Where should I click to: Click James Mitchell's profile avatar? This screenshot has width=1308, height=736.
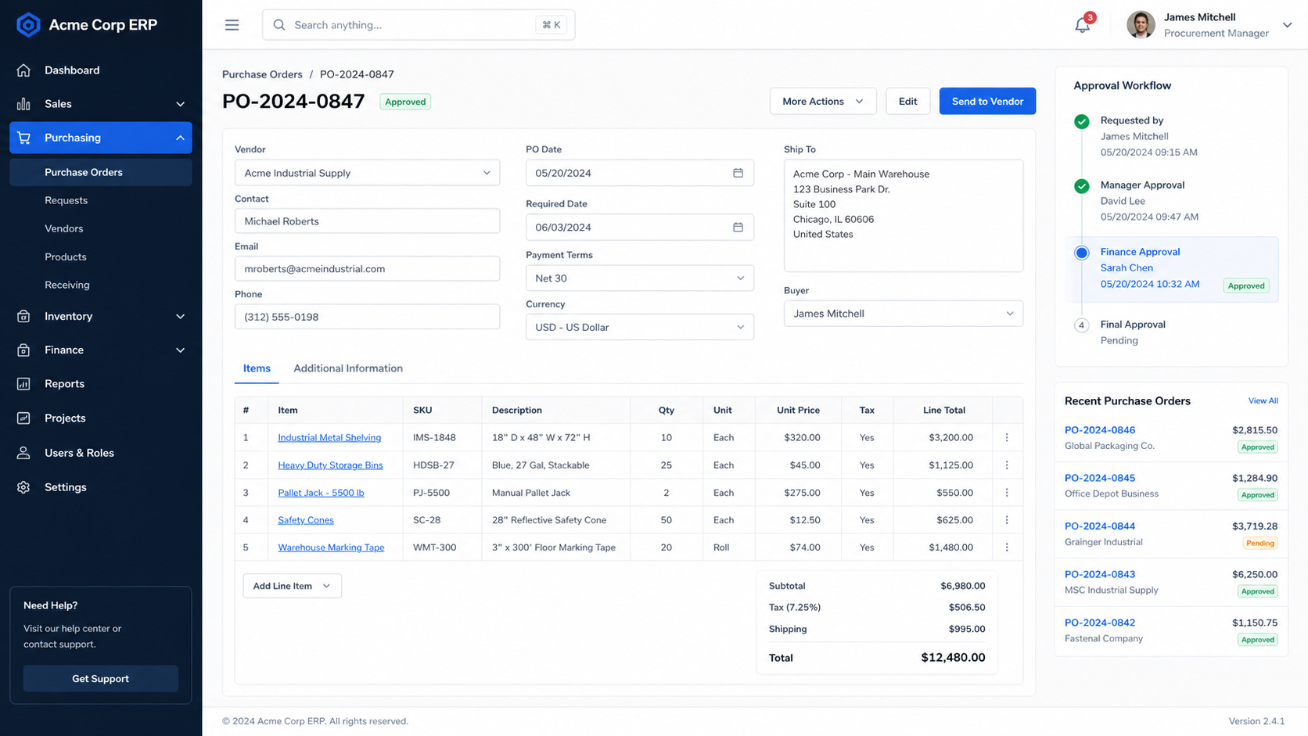[1141, 25]
